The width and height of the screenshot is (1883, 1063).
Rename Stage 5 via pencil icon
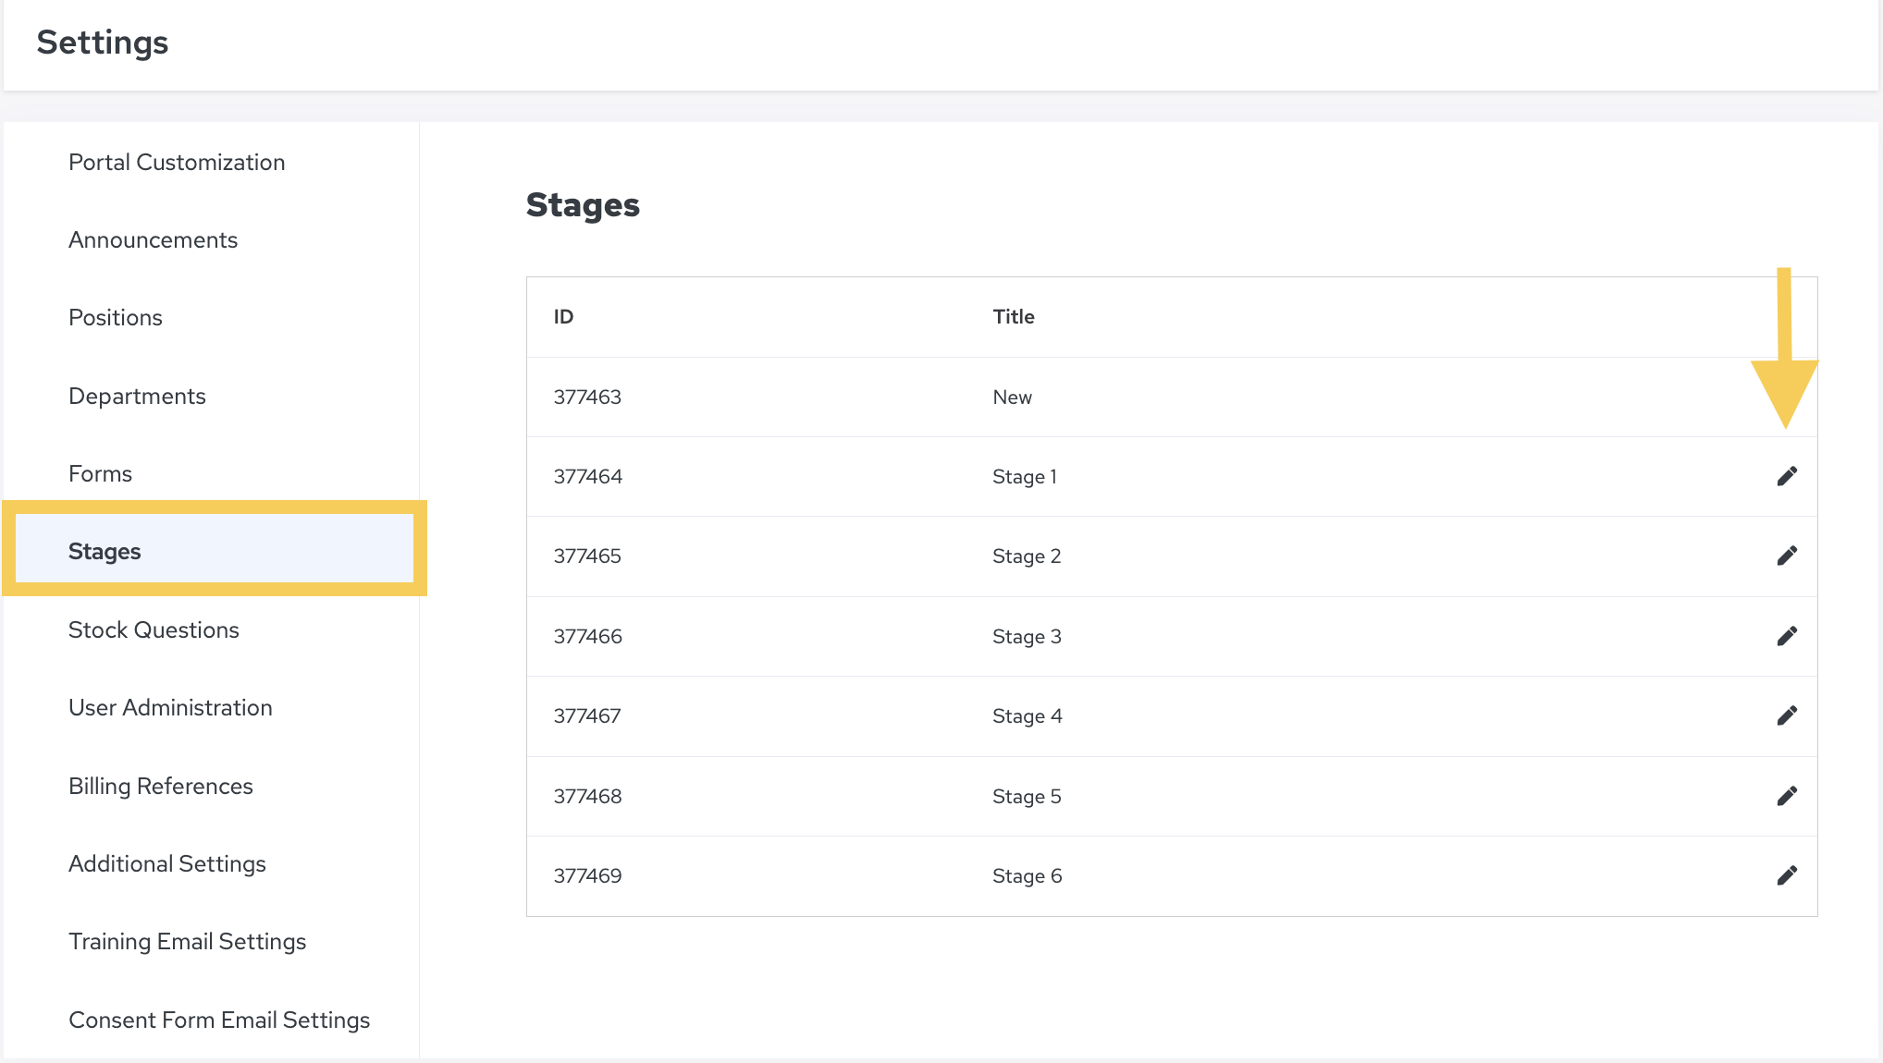1787,796
